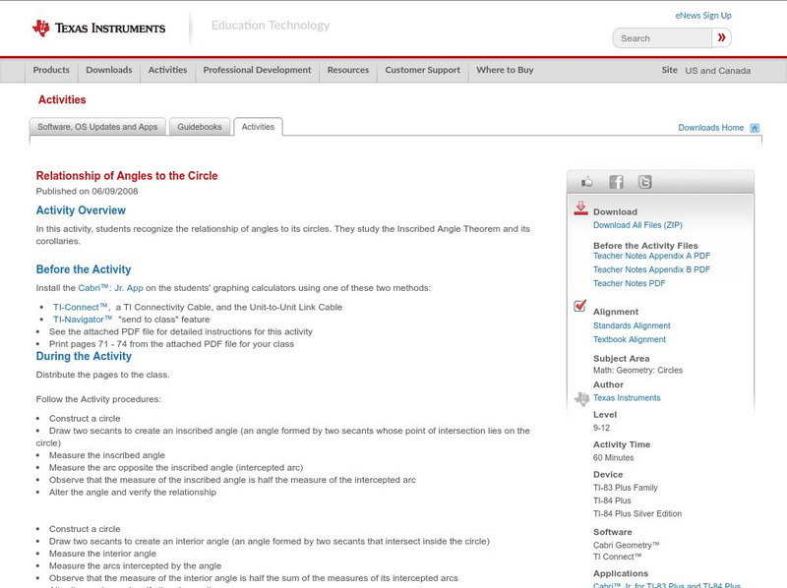Open the eNews Sign Up link
787x588 pixels.
pos(703,16)
